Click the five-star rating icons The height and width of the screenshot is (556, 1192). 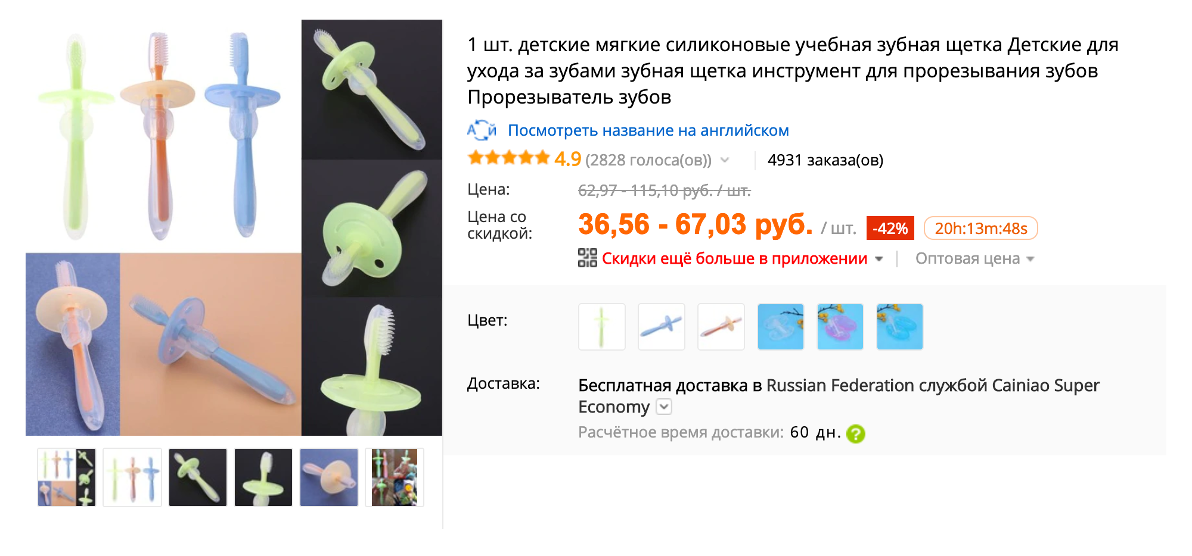(508, 158)
